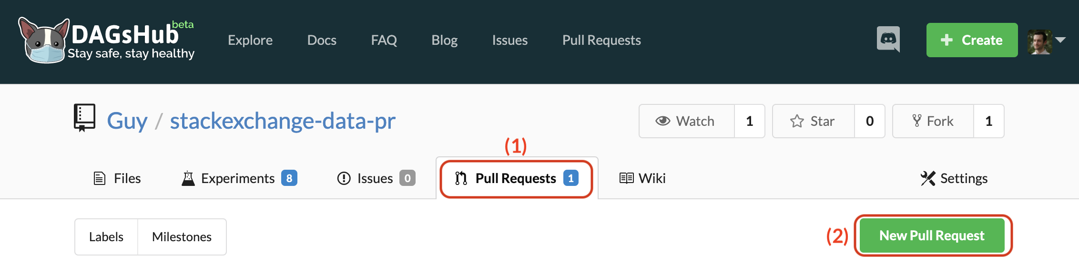1079x266 pixels.
Task: Go to Explore in the navbar
Action: 250,40
